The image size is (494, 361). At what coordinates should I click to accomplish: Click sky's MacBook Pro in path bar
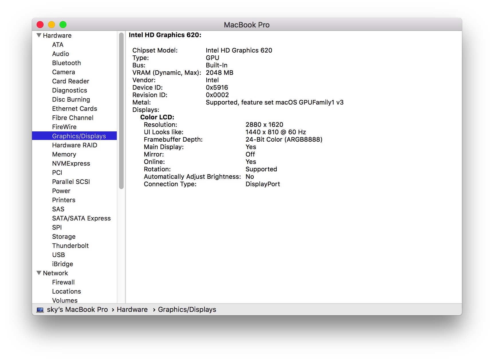[x=77, y=310]
